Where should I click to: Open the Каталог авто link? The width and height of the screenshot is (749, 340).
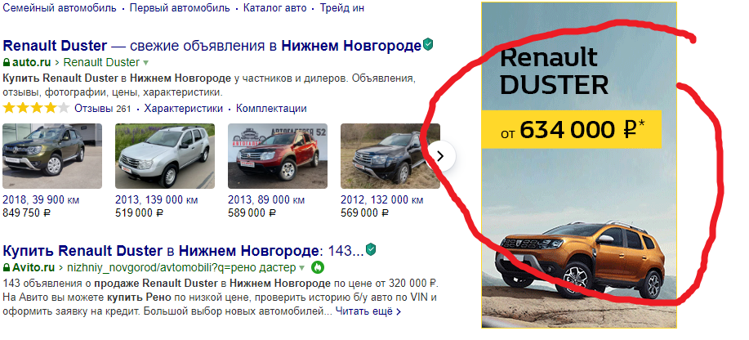275,7
